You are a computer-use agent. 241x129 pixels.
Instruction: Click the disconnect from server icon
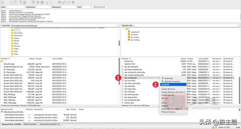pyautogui.click(x=47, y=2)
